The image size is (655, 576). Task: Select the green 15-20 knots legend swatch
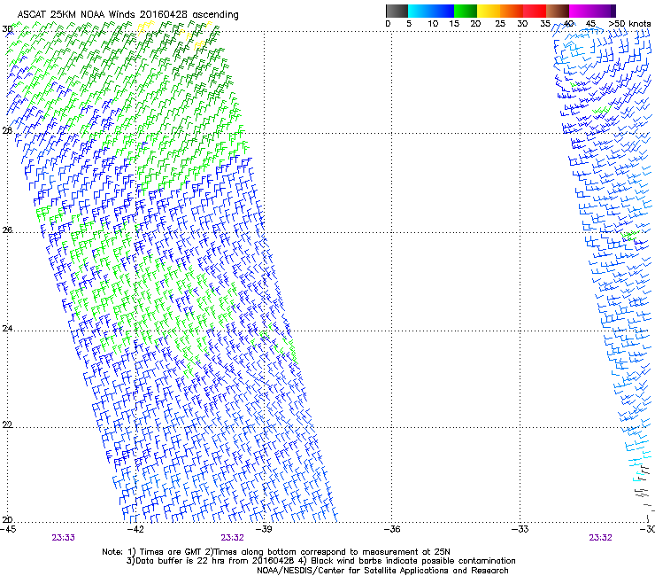click(x=466, y=11)
